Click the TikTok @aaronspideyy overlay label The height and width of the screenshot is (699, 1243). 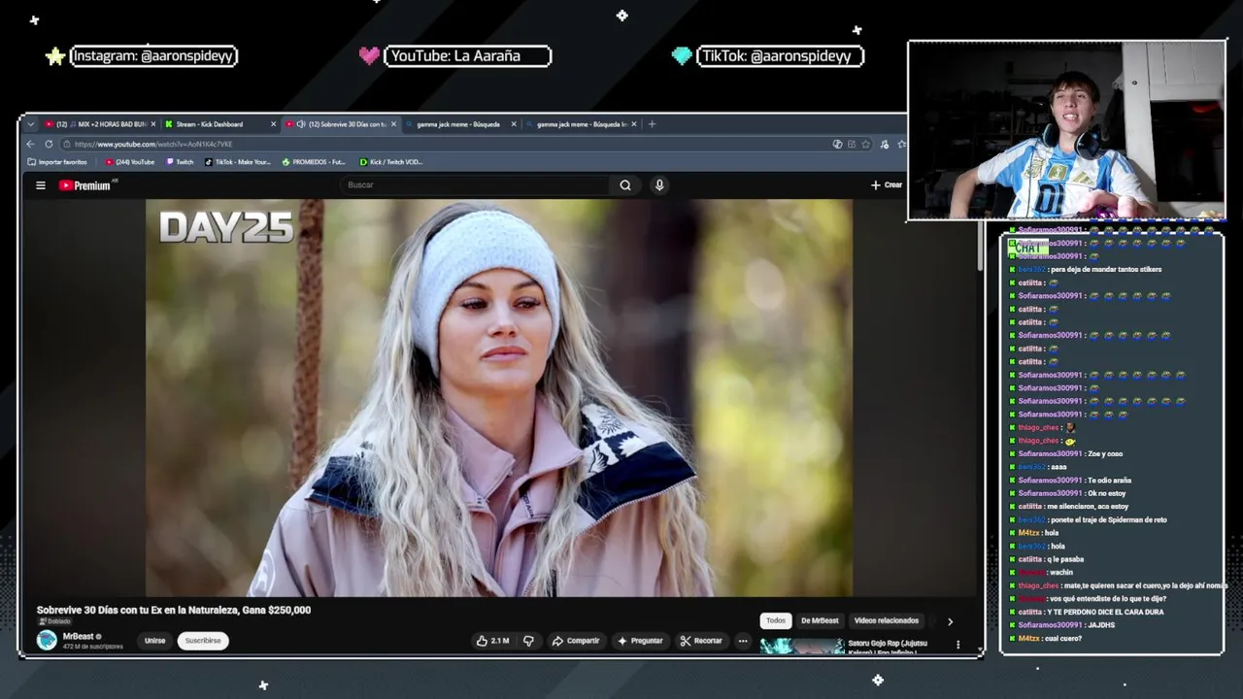(x=780, y=56)
